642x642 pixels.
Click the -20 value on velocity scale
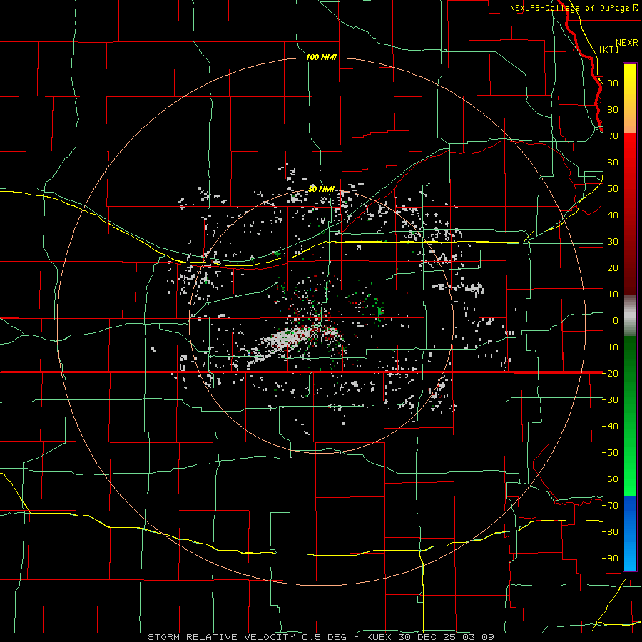[x=610, y=373]
